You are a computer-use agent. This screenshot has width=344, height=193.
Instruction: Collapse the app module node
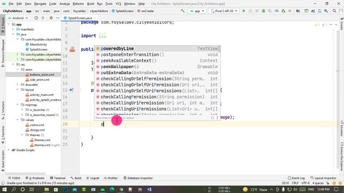pos(9,24)
